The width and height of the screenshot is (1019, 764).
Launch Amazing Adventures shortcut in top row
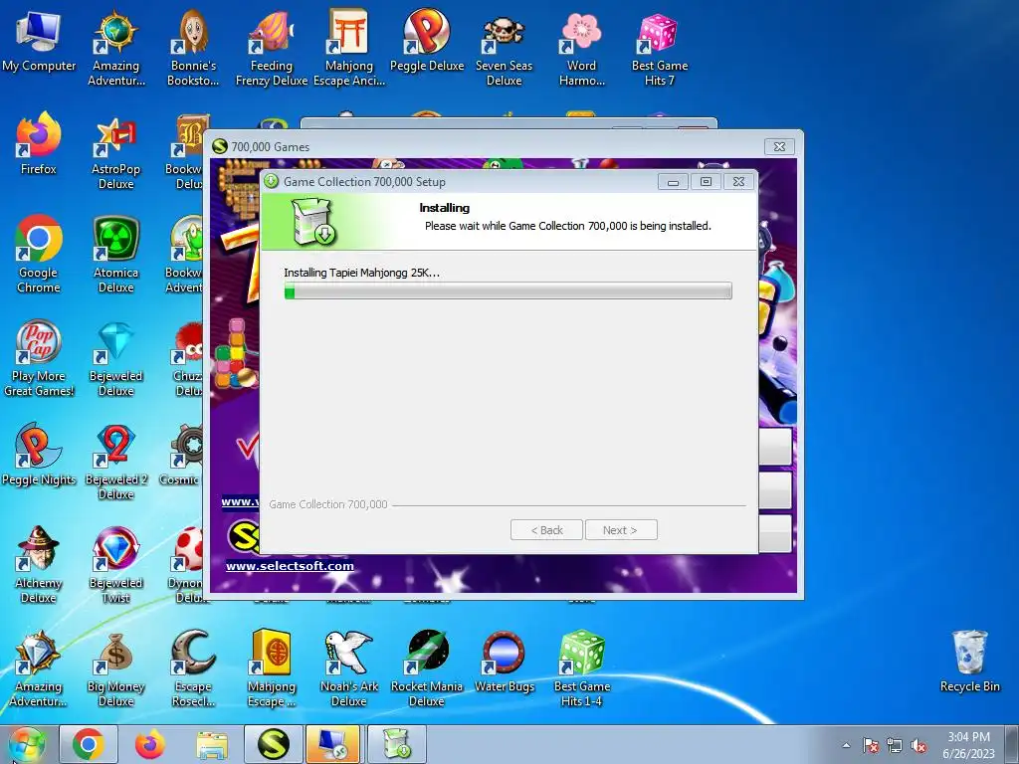(115, 49)
